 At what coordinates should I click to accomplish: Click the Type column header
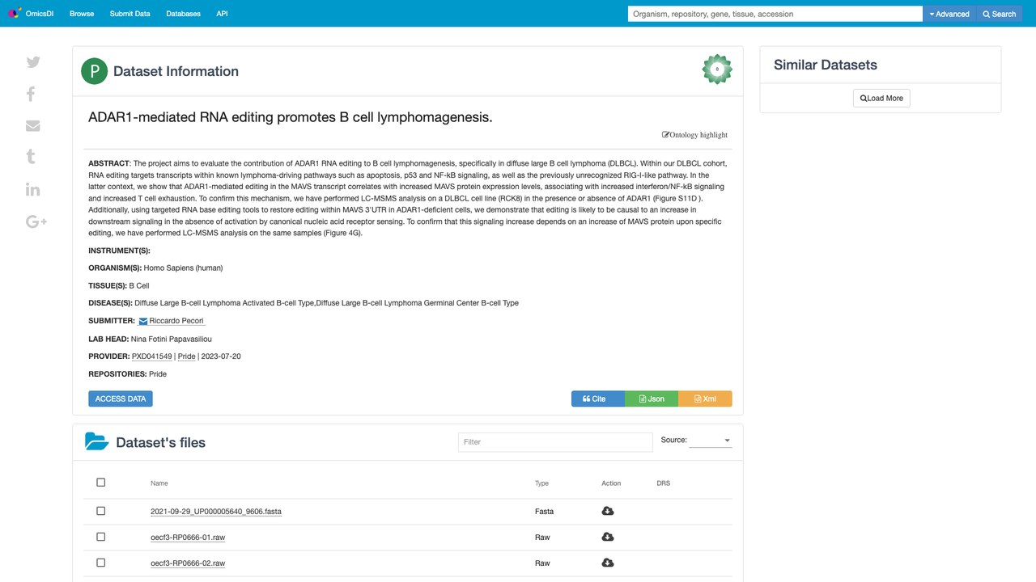click(541, 483)
